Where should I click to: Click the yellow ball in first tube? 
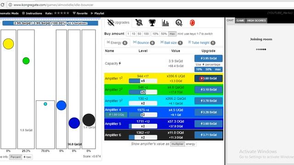8,44
